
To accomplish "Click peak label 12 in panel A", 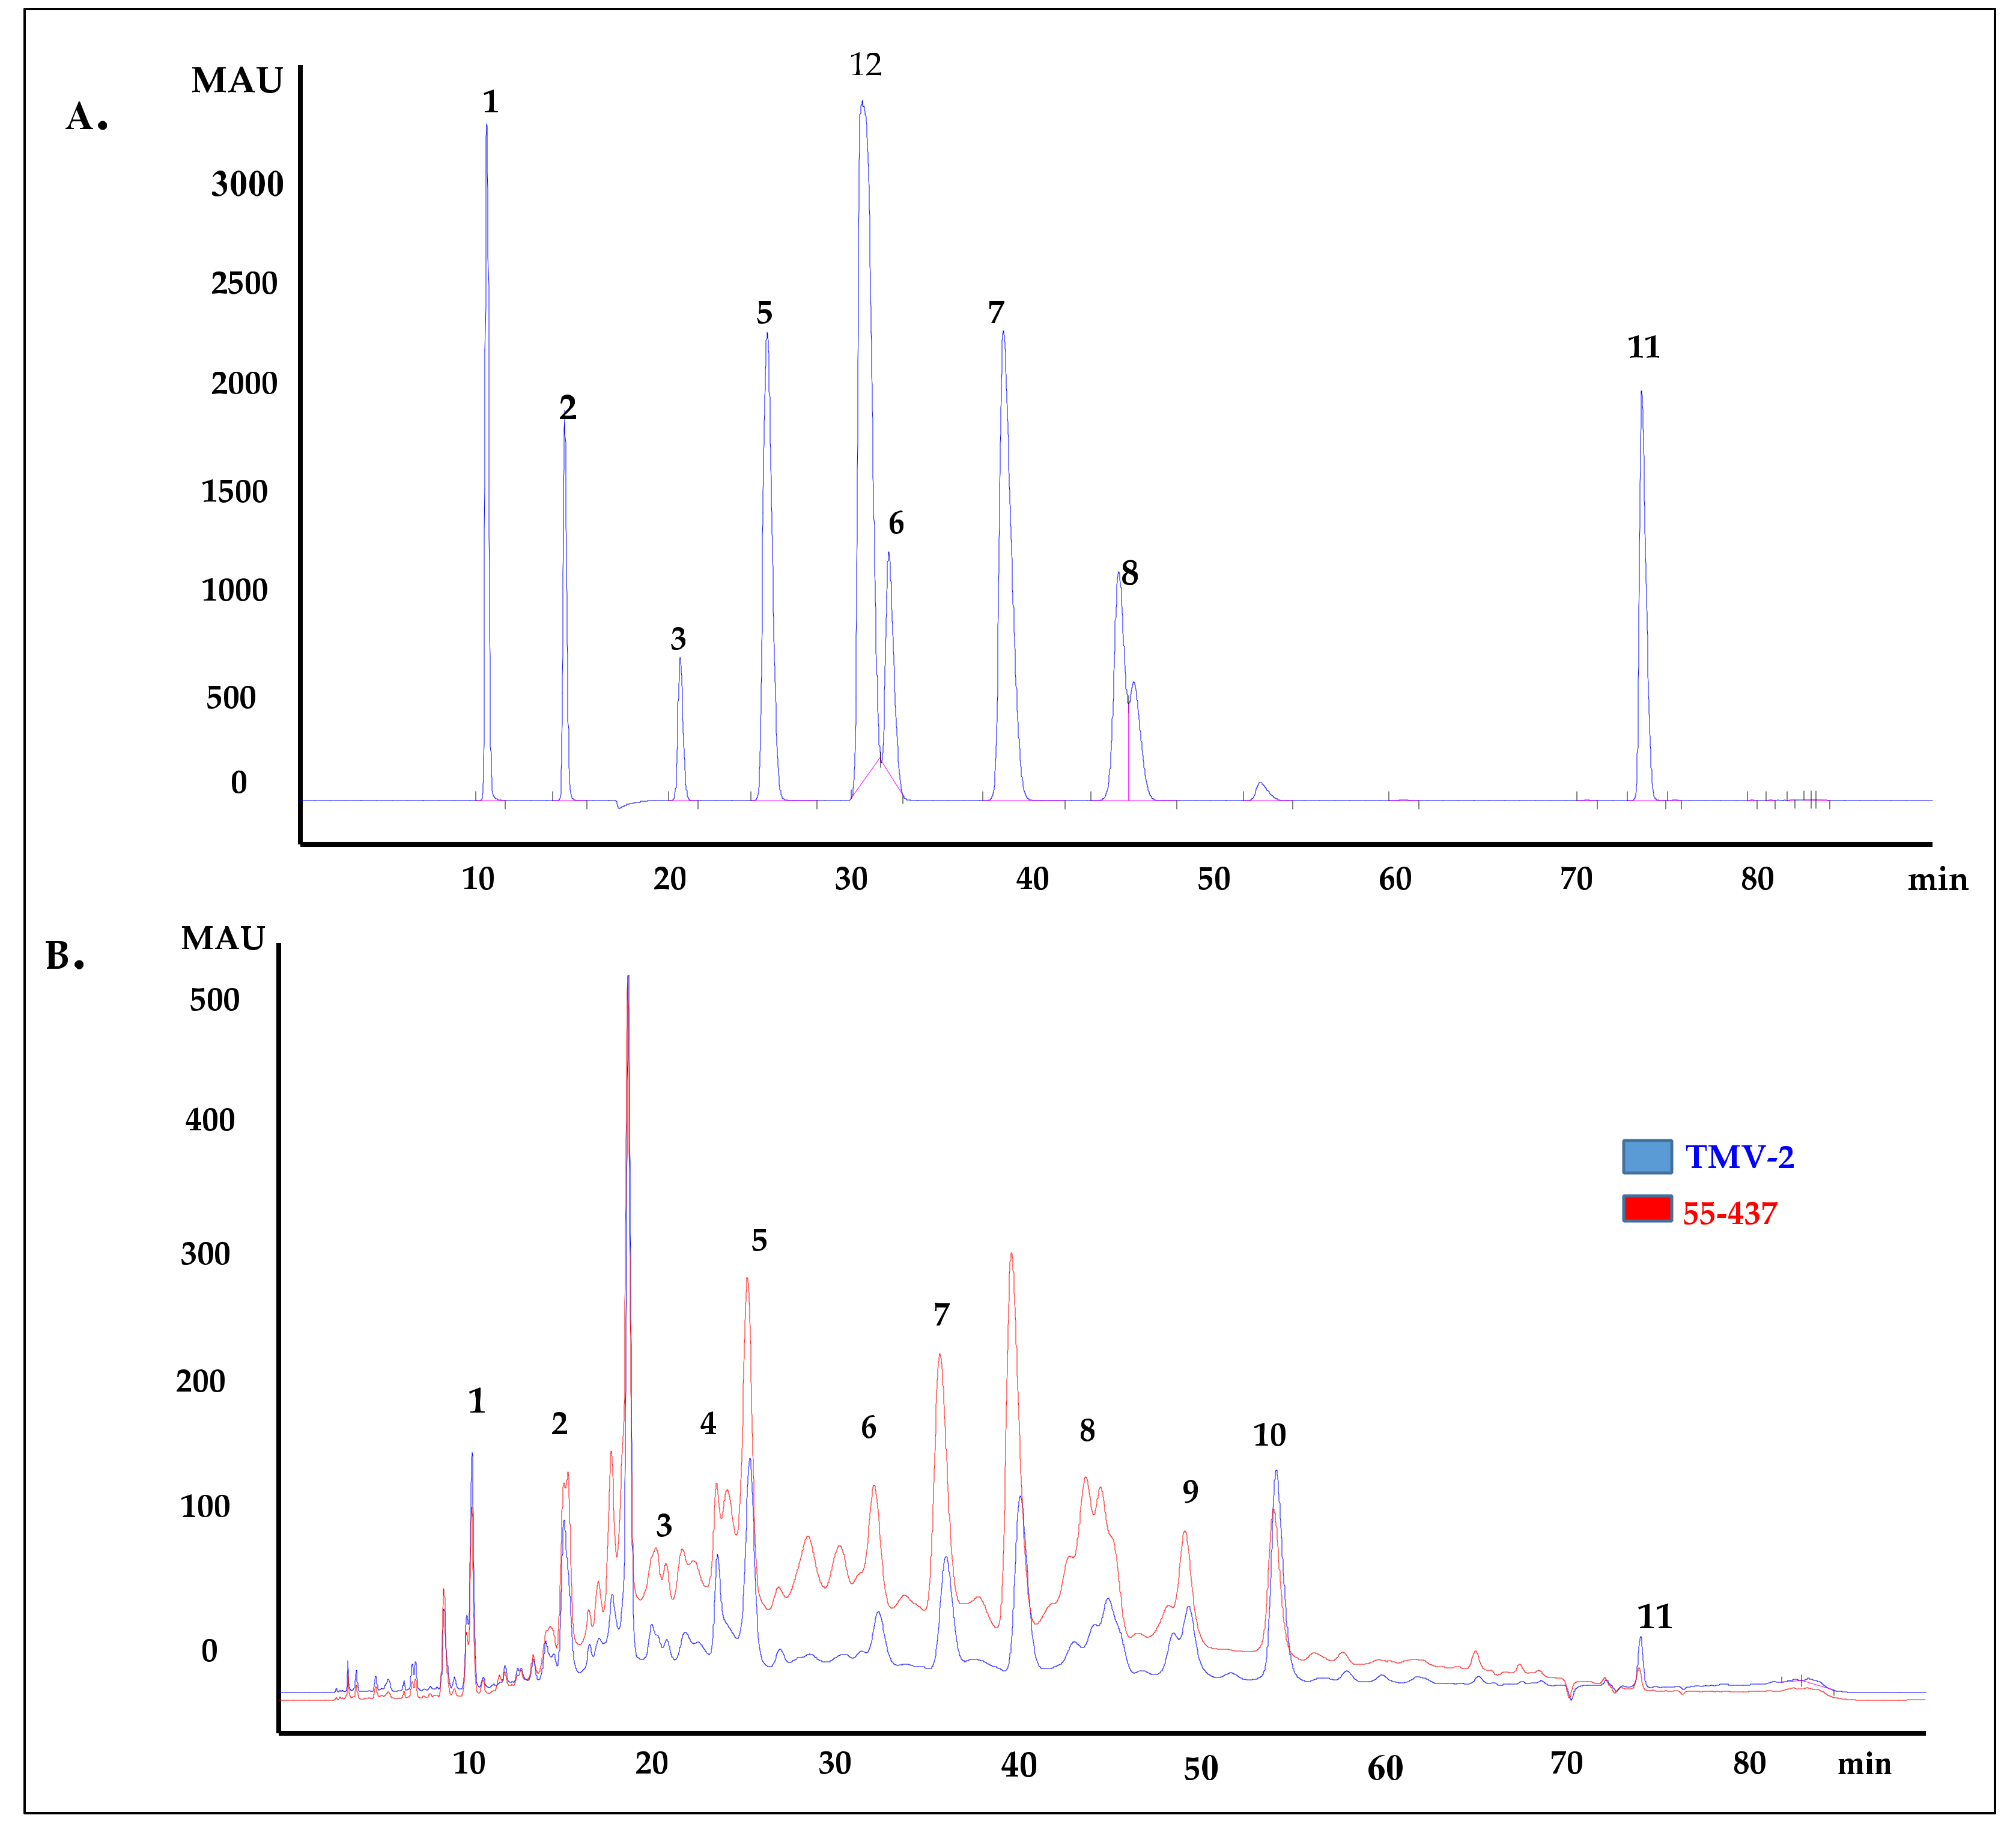I will click(x=865, y=65).
